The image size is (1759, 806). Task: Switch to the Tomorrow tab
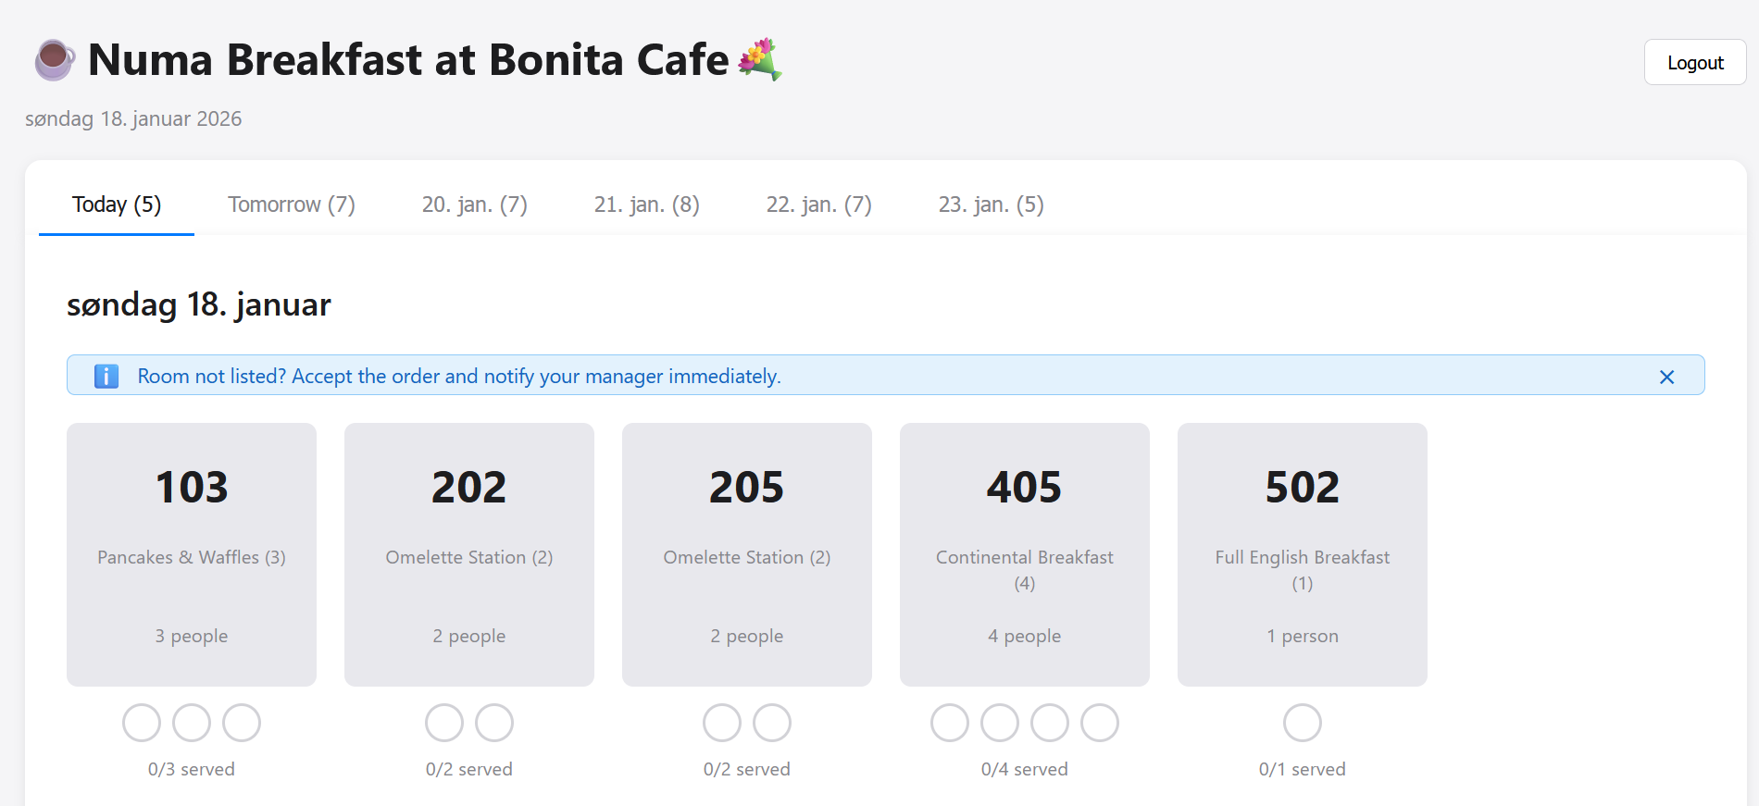pos(292,204)
